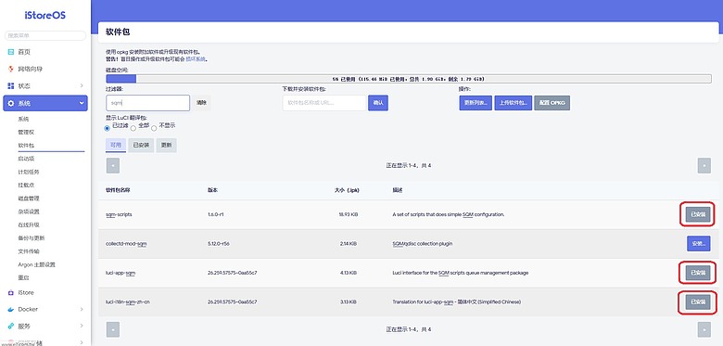Go to next page using upper pagination arrow

pos(704,165)
